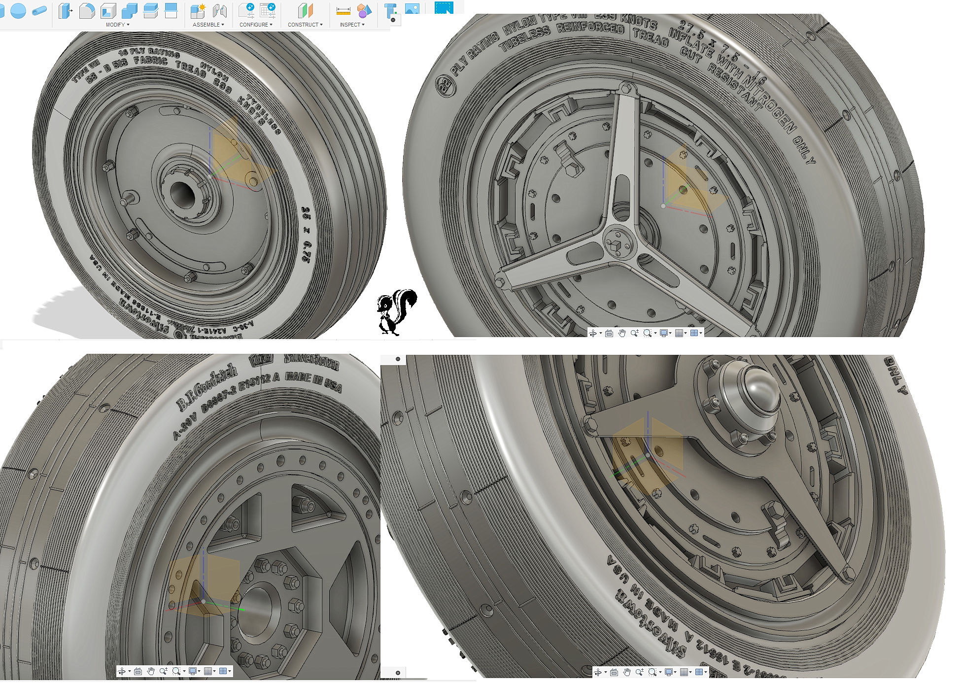
Task: Click the Insert Canvas image icon
Action: [412, 8]
